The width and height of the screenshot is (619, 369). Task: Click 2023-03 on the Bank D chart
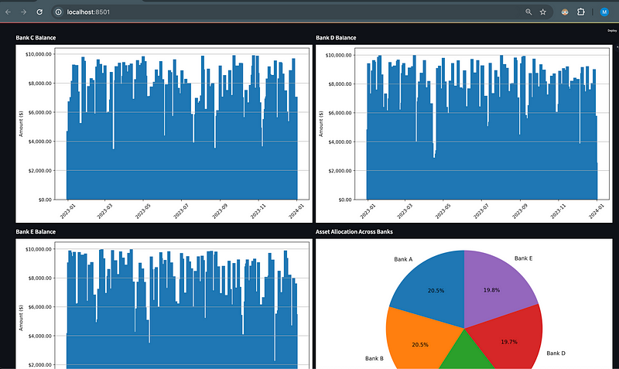(x=403, y=211)
